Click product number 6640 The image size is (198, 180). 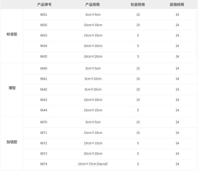click(44, 68)
